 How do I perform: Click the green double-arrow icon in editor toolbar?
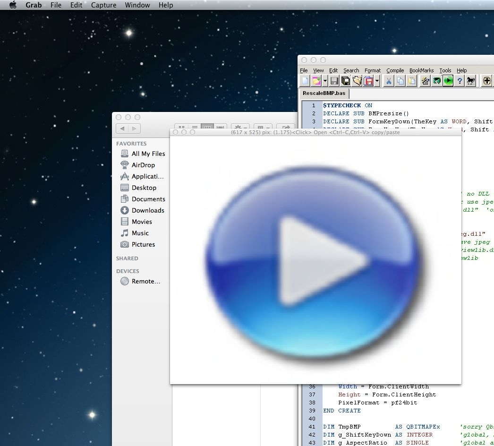point(437,81)
